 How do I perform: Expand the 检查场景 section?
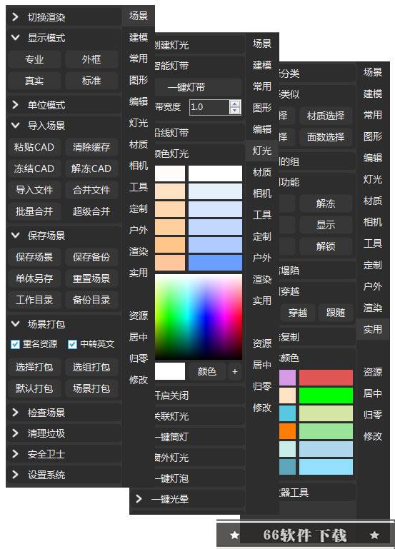(16, 413)
